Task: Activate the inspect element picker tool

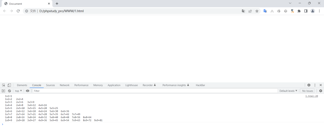Action: click(x=3, y=85)
